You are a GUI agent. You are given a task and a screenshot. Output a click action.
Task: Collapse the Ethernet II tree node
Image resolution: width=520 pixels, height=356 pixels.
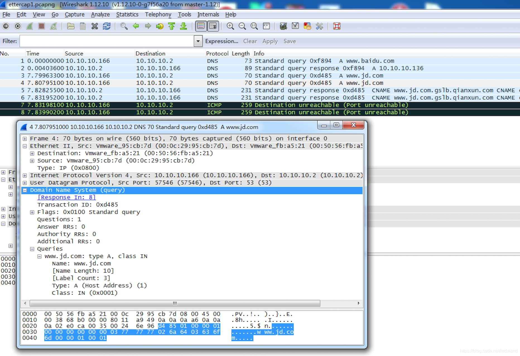pos(25,146)
